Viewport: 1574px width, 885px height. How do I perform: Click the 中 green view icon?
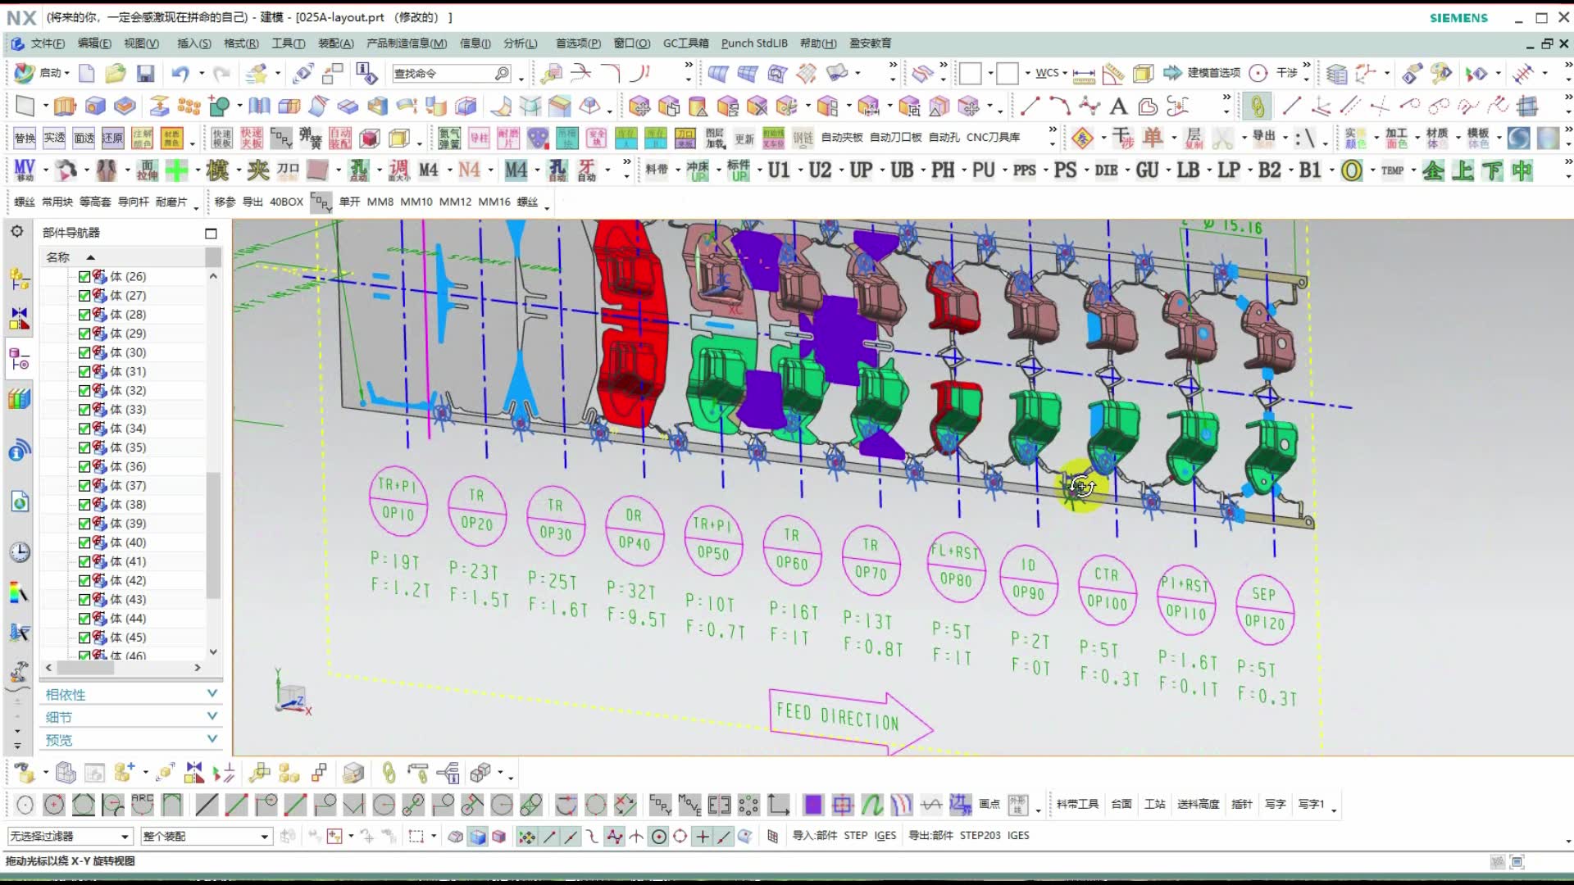tap(1522, 170)
